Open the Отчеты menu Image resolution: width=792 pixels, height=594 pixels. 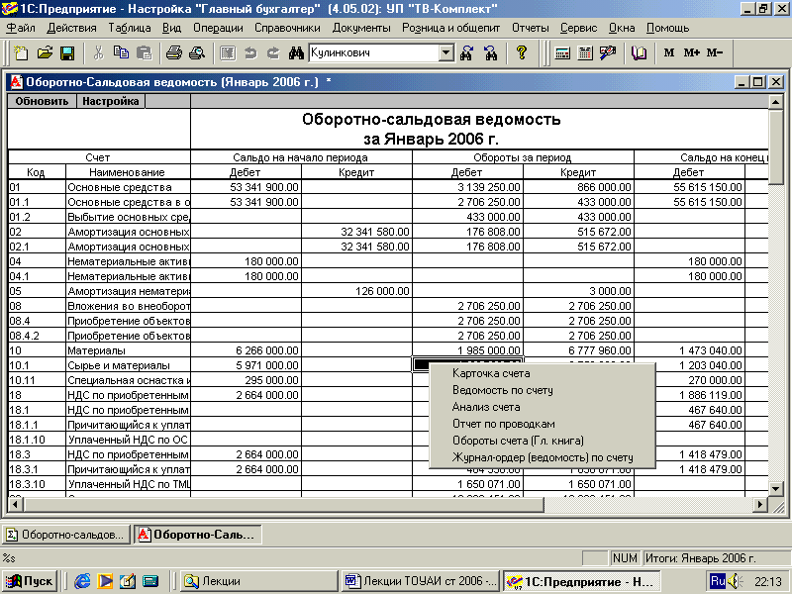(x=530, y=28)
